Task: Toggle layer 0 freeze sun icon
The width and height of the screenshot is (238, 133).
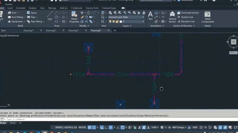Action: click(113, 21)
